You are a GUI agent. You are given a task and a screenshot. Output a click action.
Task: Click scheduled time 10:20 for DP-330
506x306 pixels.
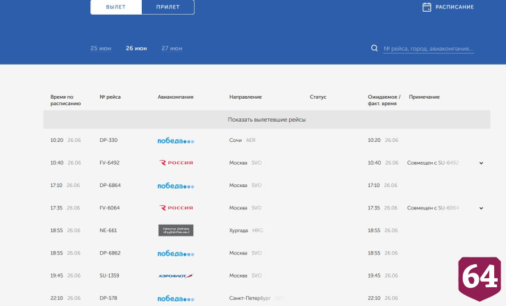coord(57,140)
